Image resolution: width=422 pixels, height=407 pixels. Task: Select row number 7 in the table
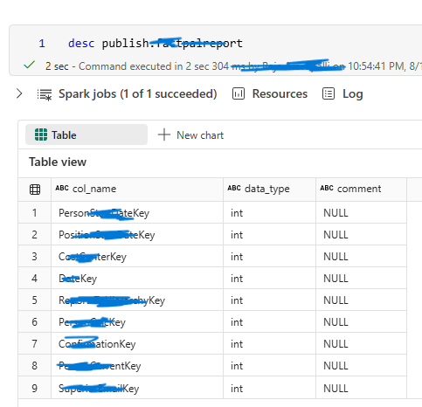tap(34, 344)
